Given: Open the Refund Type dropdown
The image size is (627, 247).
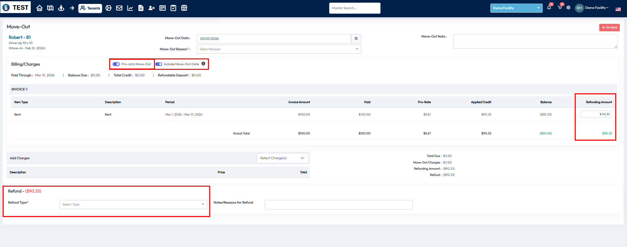Looking at the screenshot, I should (133, 205).
